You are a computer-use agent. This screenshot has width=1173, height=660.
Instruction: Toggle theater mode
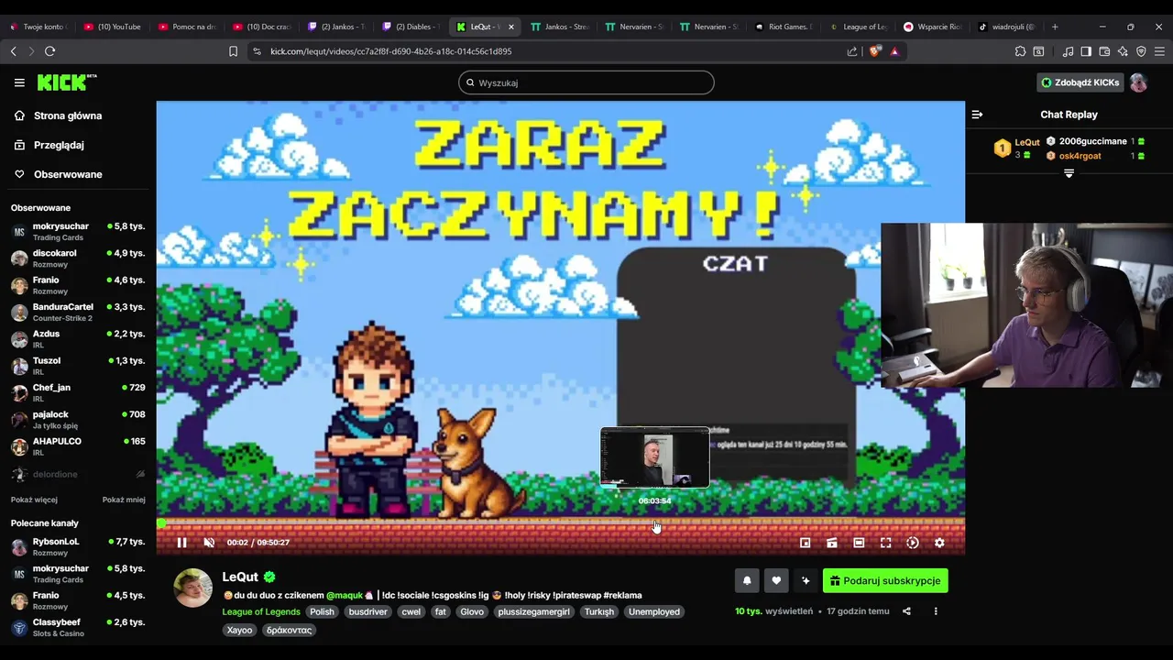pos(859,543)
